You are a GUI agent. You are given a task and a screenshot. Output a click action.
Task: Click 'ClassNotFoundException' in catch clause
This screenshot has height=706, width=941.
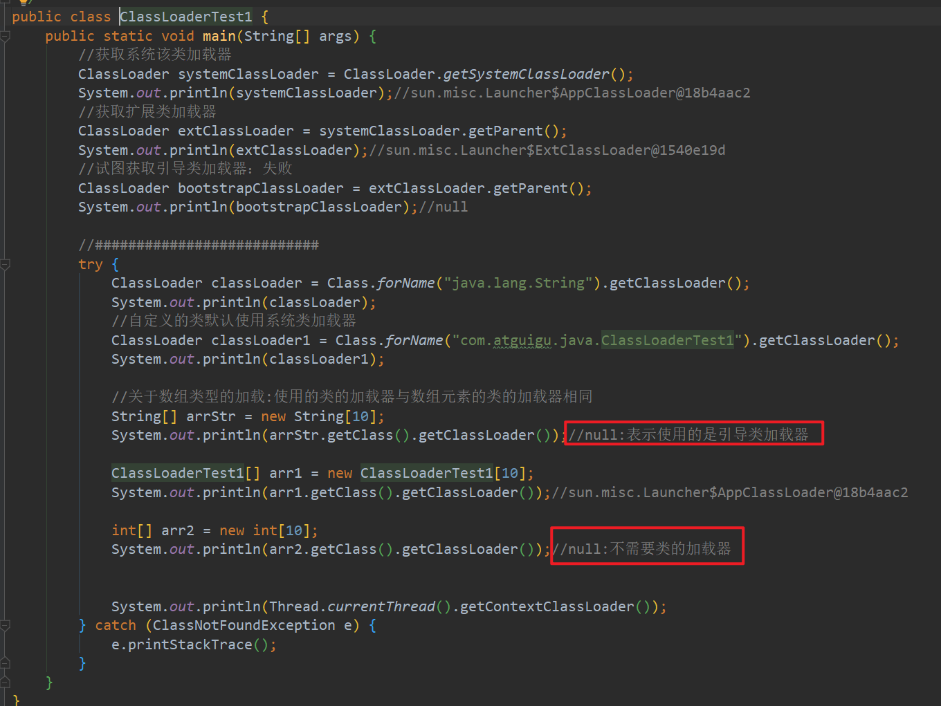(244, 625)
